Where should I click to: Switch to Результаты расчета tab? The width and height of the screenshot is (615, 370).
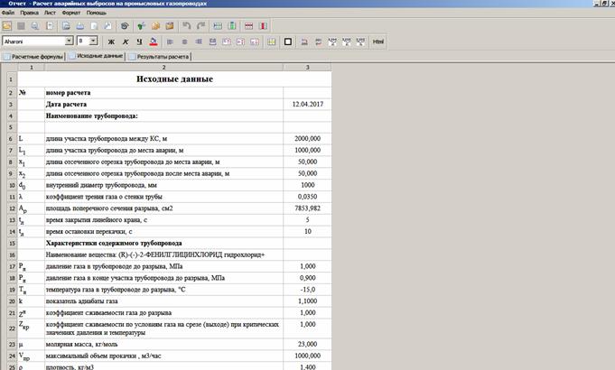[x=163, y=56]
